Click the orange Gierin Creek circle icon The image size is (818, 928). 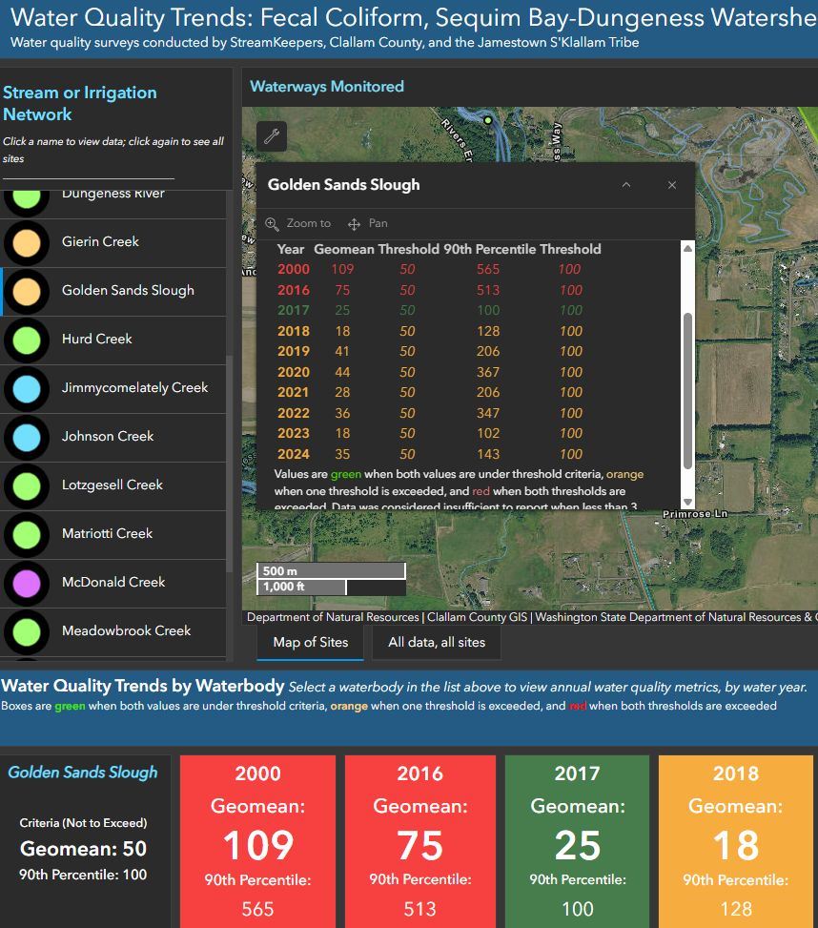[x=28, y=242]
